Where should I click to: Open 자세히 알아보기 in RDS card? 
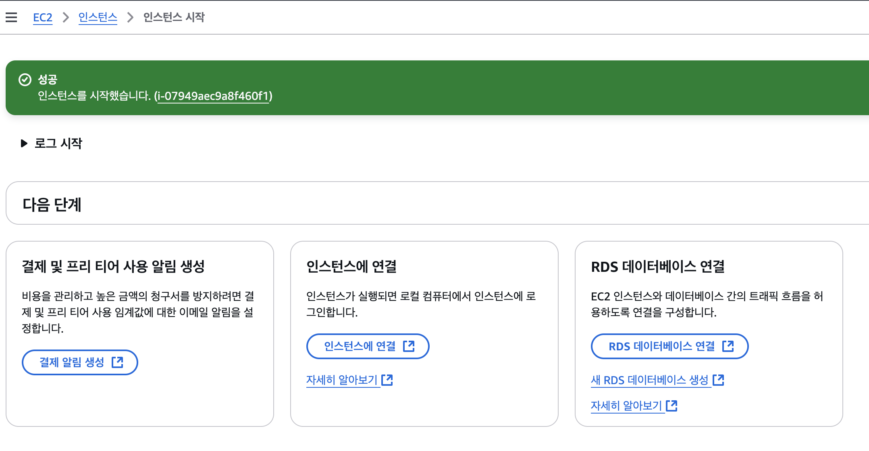click(x=626, y=405)
